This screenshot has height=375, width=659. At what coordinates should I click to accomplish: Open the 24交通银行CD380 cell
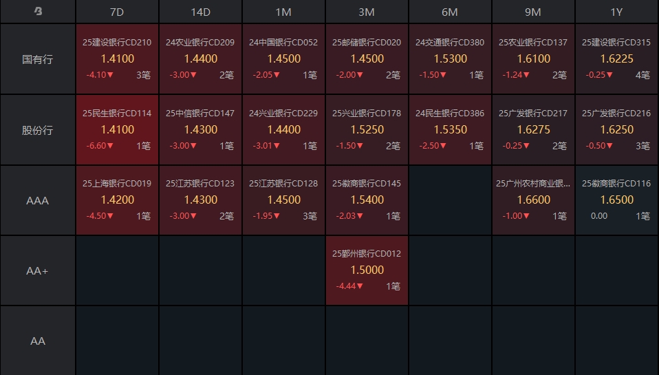pyautogui.click(x=450, y=59)
